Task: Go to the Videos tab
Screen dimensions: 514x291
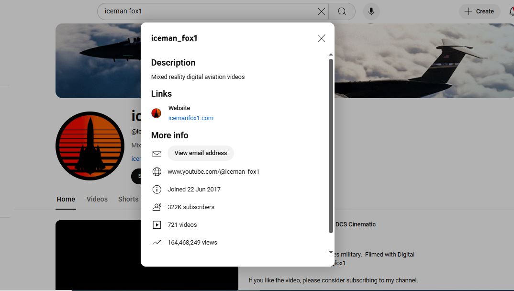Action: [x=97, y=199]
